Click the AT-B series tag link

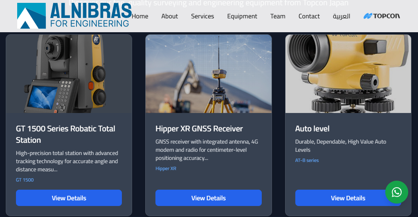(x=307, y=160)
